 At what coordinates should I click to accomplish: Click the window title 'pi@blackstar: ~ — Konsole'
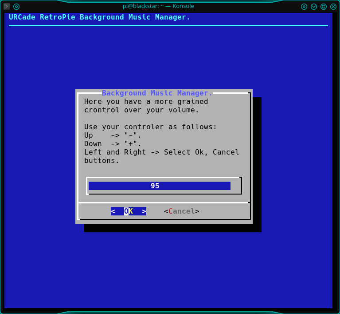pos(158,6)
